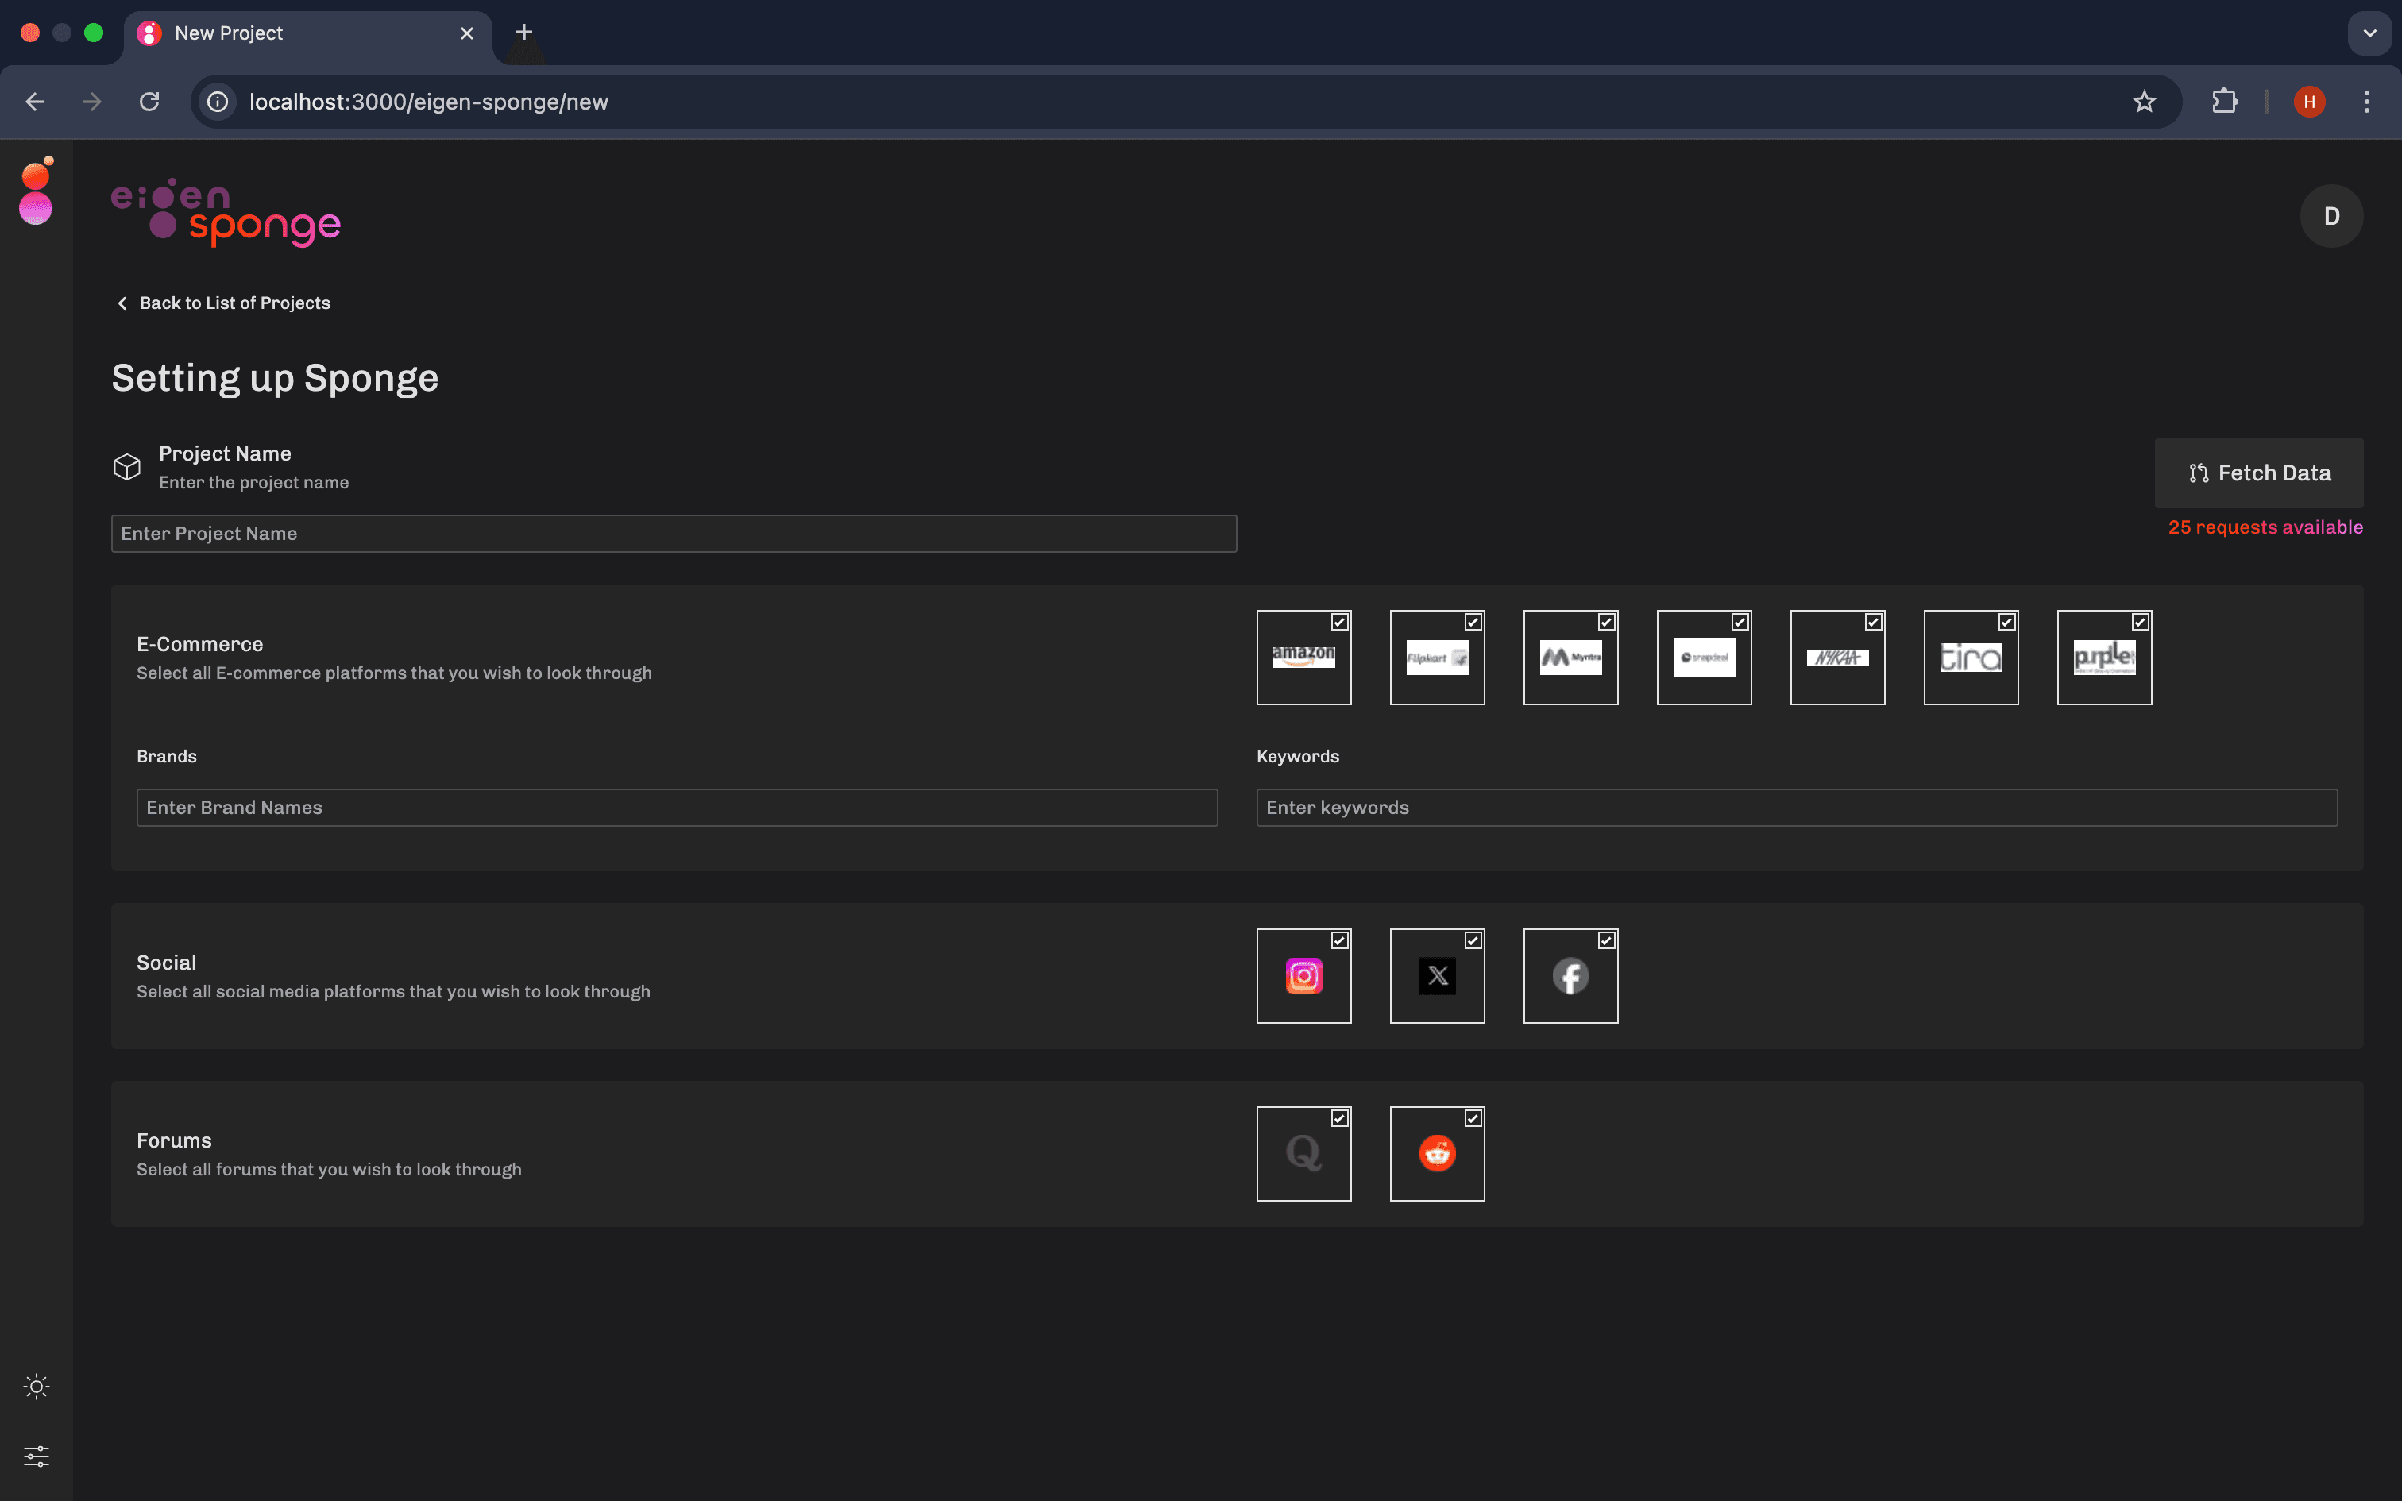The height and width of the screenshot is (1501, 2402).
Task: Select the Tira platform tile
Action: click(x=1971, y=658)
